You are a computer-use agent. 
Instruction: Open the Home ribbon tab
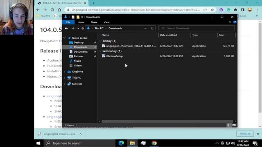(81, 22)
